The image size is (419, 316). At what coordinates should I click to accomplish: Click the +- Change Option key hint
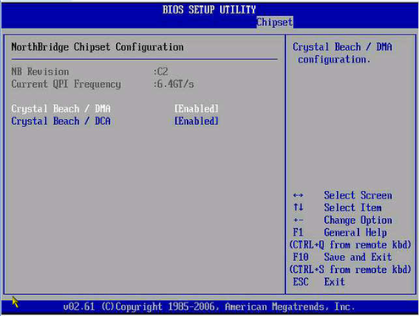298,220
